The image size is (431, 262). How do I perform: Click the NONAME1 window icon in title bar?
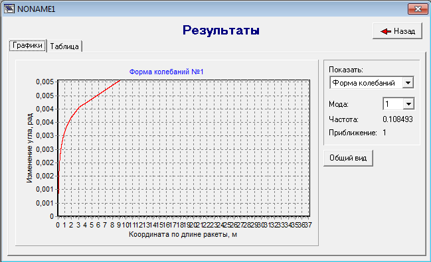tap(9, 9)
